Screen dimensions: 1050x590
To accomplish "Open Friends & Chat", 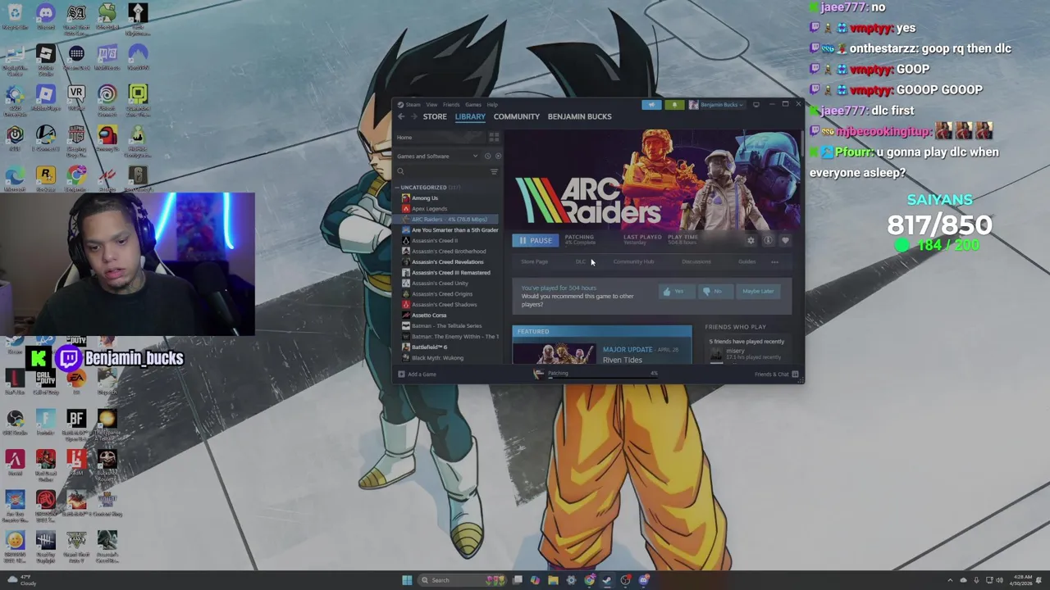I will (776, 374).
